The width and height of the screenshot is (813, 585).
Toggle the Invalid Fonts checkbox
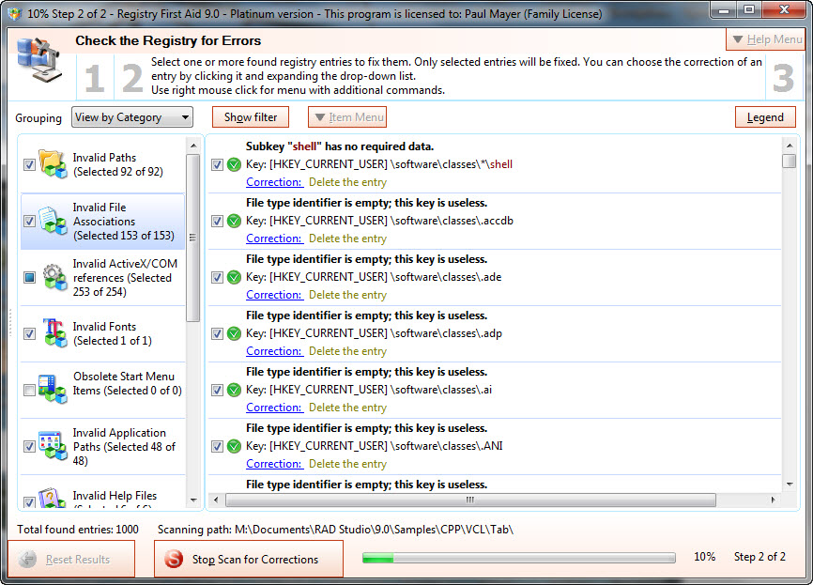(29, 333)
